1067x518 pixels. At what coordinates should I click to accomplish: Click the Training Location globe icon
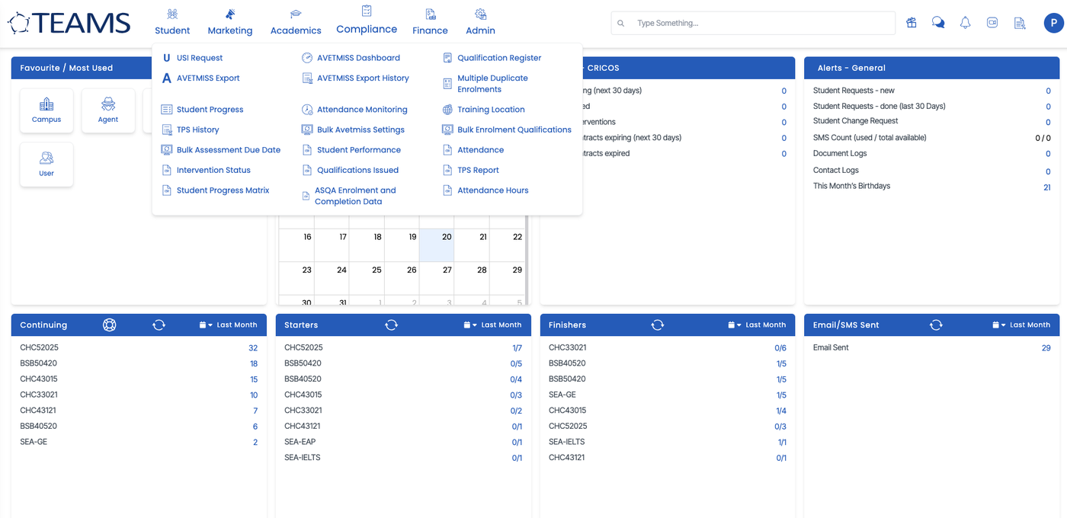coord(447,110)
